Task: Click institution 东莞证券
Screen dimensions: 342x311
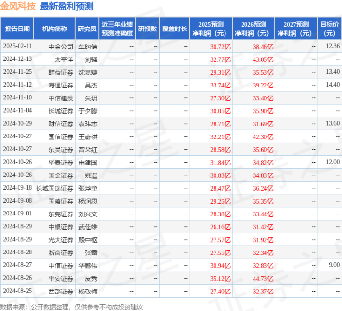Action: 61,214
